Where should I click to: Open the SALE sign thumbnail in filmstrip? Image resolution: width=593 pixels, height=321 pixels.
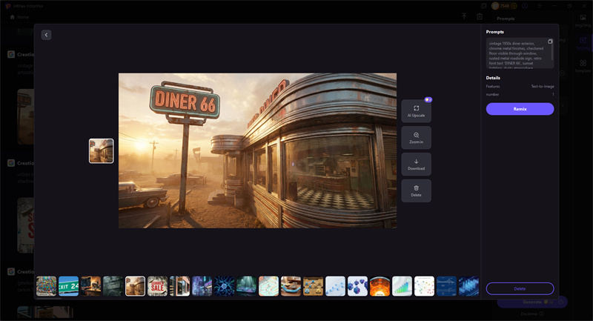click(x=157, y=286)
